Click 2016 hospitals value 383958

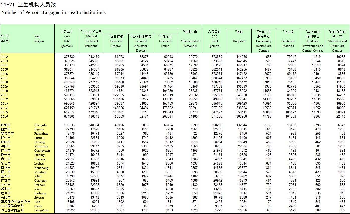coord(242,117)
